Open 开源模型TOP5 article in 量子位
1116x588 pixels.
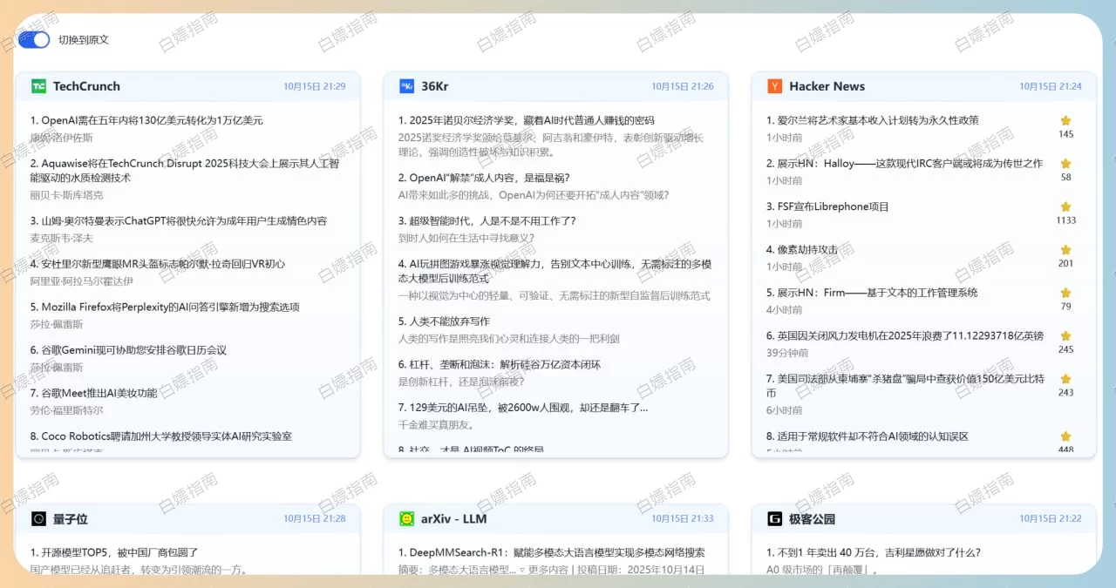click(114, 552)
